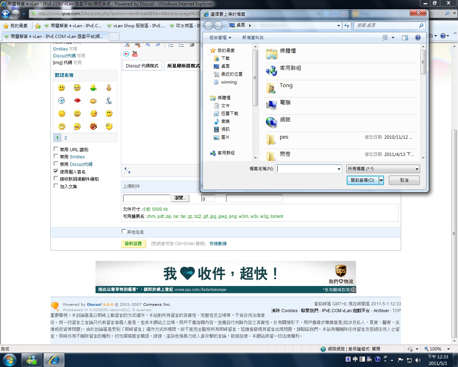Click the refresh button beside address path
Image resolution: width=458 pixels, height=367 pixels.
(x=346, y=25)
